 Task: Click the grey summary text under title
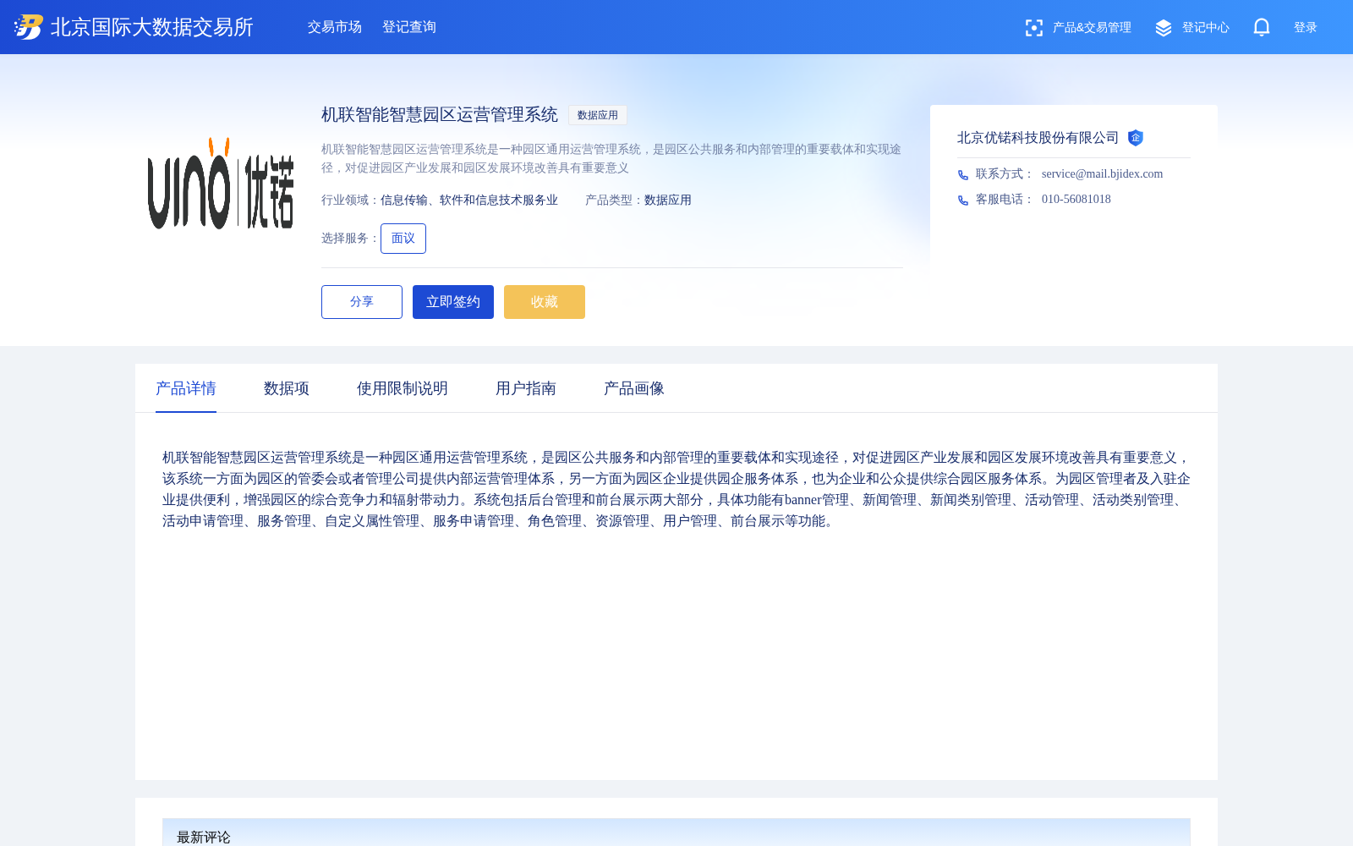611,158
